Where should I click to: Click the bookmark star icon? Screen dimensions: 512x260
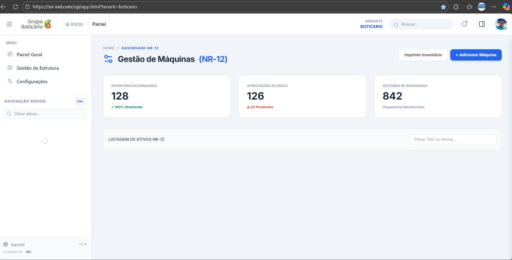pyautogui.click(x=443, y=7)
